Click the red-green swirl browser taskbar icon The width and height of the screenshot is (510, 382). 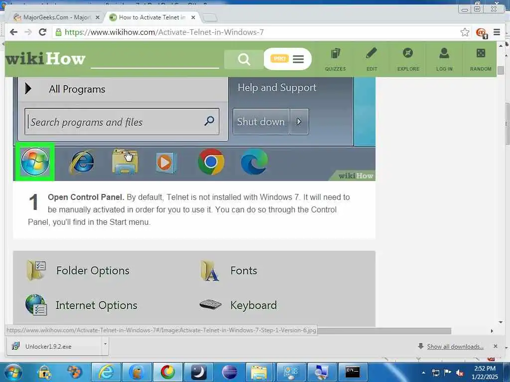168,372
